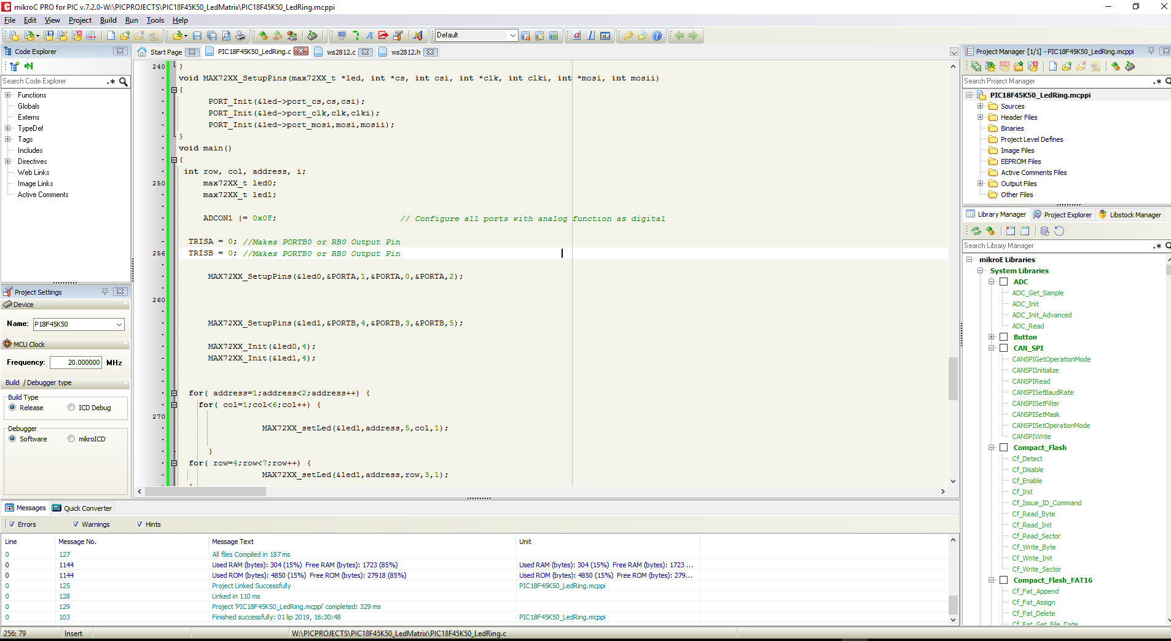Open the Project Explorer tab

coord(1062,214)
